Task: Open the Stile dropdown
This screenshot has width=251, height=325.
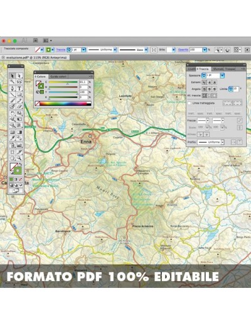Action: click(x=174, y=50)
